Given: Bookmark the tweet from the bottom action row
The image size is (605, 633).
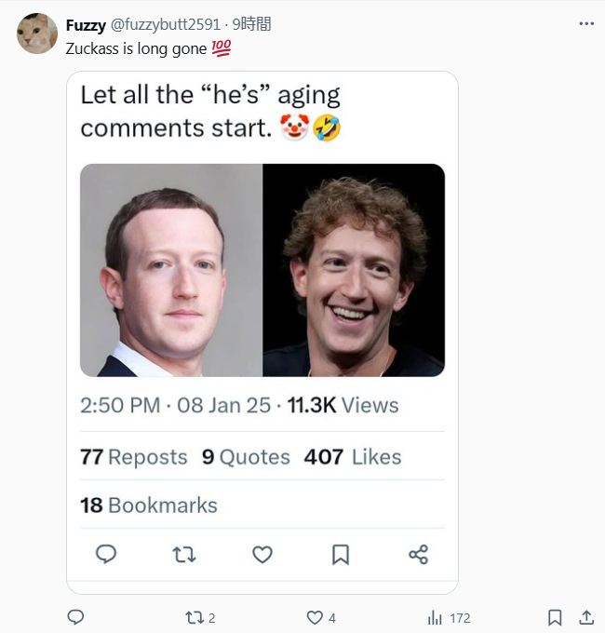Looking at the screenshot, I should [x=555, y=617].
